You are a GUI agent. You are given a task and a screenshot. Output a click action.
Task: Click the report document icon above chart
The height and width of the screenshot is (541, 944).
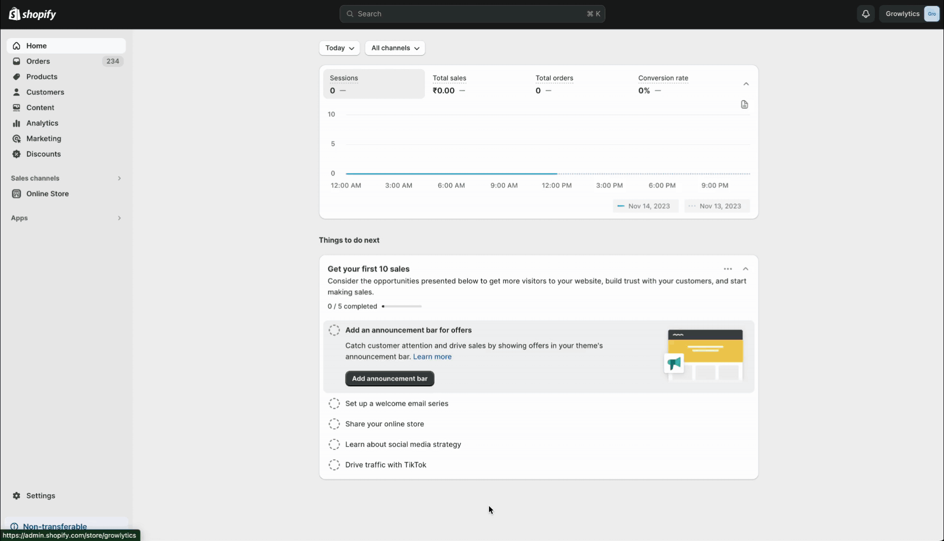[744, 105]
